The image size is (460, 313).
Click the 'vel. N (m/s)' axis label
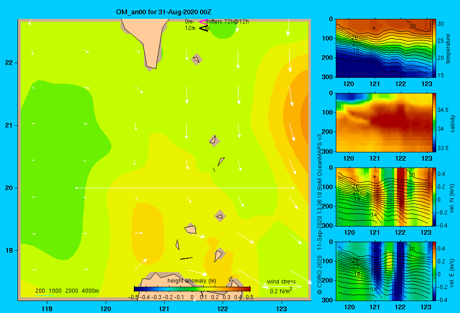(x=452, y=198)
